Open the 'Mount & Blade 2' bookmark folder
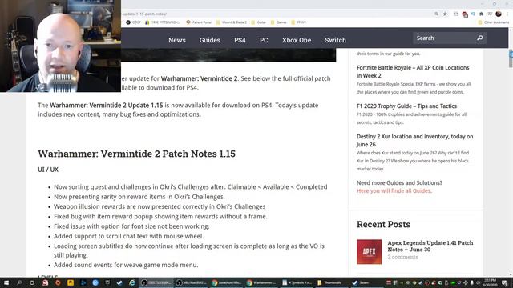513x288 pixels. point(232,22)
